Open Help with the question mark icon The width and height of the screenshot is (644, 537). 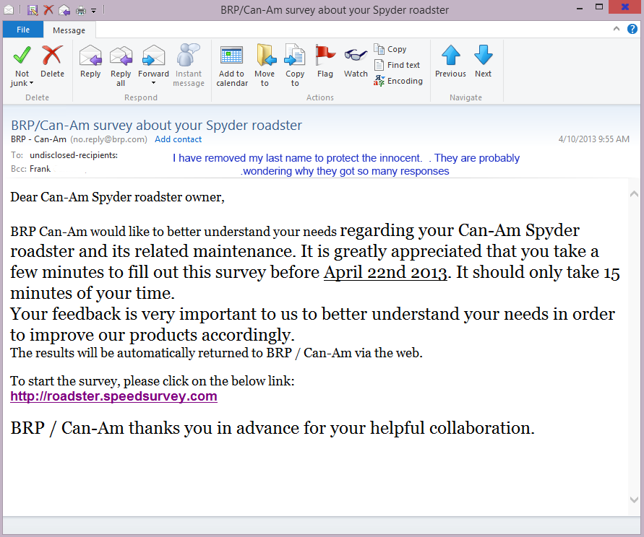pos(632,29)
